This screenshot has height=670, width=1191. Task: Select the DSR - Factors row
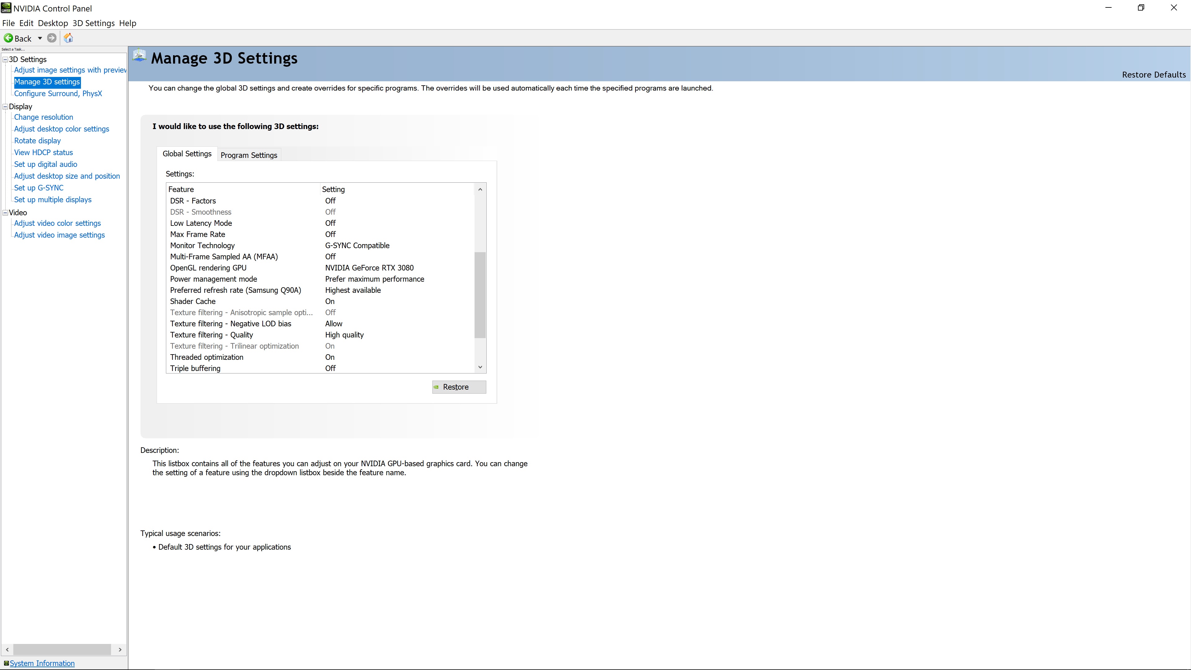tap(320, 201)
